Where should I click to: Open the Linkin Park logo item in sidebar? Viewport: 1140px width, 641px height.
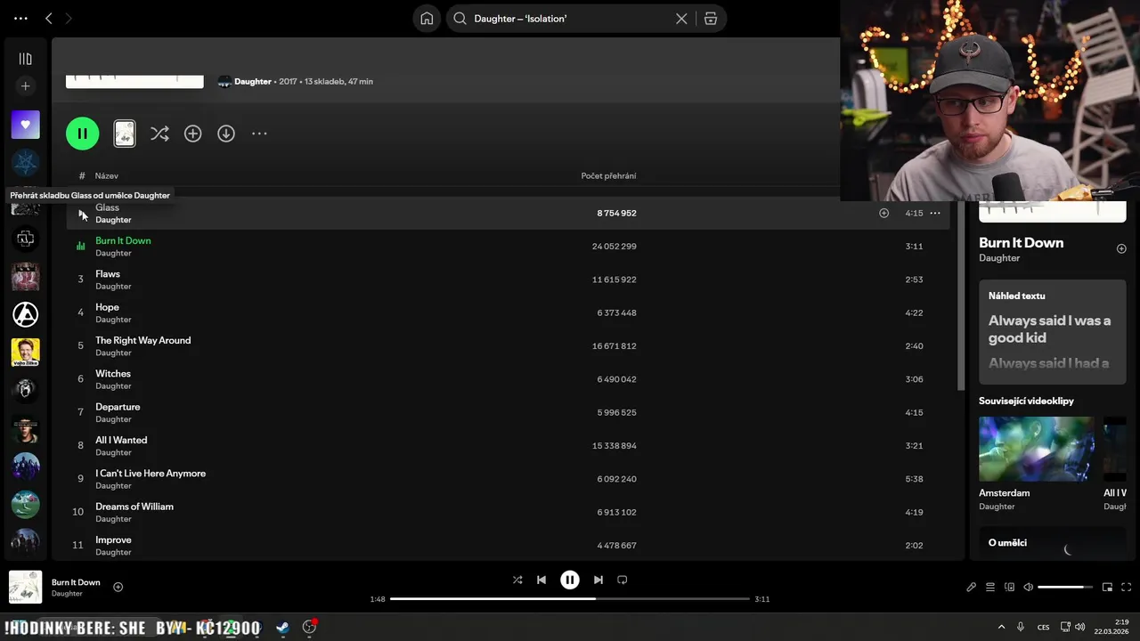[25, 314]
